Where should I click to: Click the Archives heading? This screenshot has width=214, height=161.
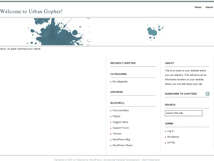coord(117,92)
